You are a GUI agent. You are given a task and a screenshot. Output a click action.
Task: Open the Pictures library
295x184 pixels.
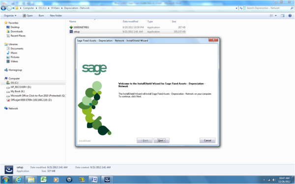click(15, 57)
